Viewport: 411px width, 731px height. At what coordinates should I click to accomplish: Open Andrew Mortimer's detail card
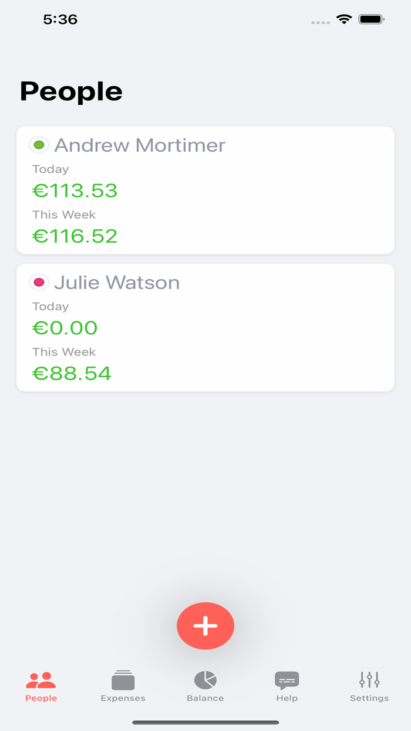point(206,190)
